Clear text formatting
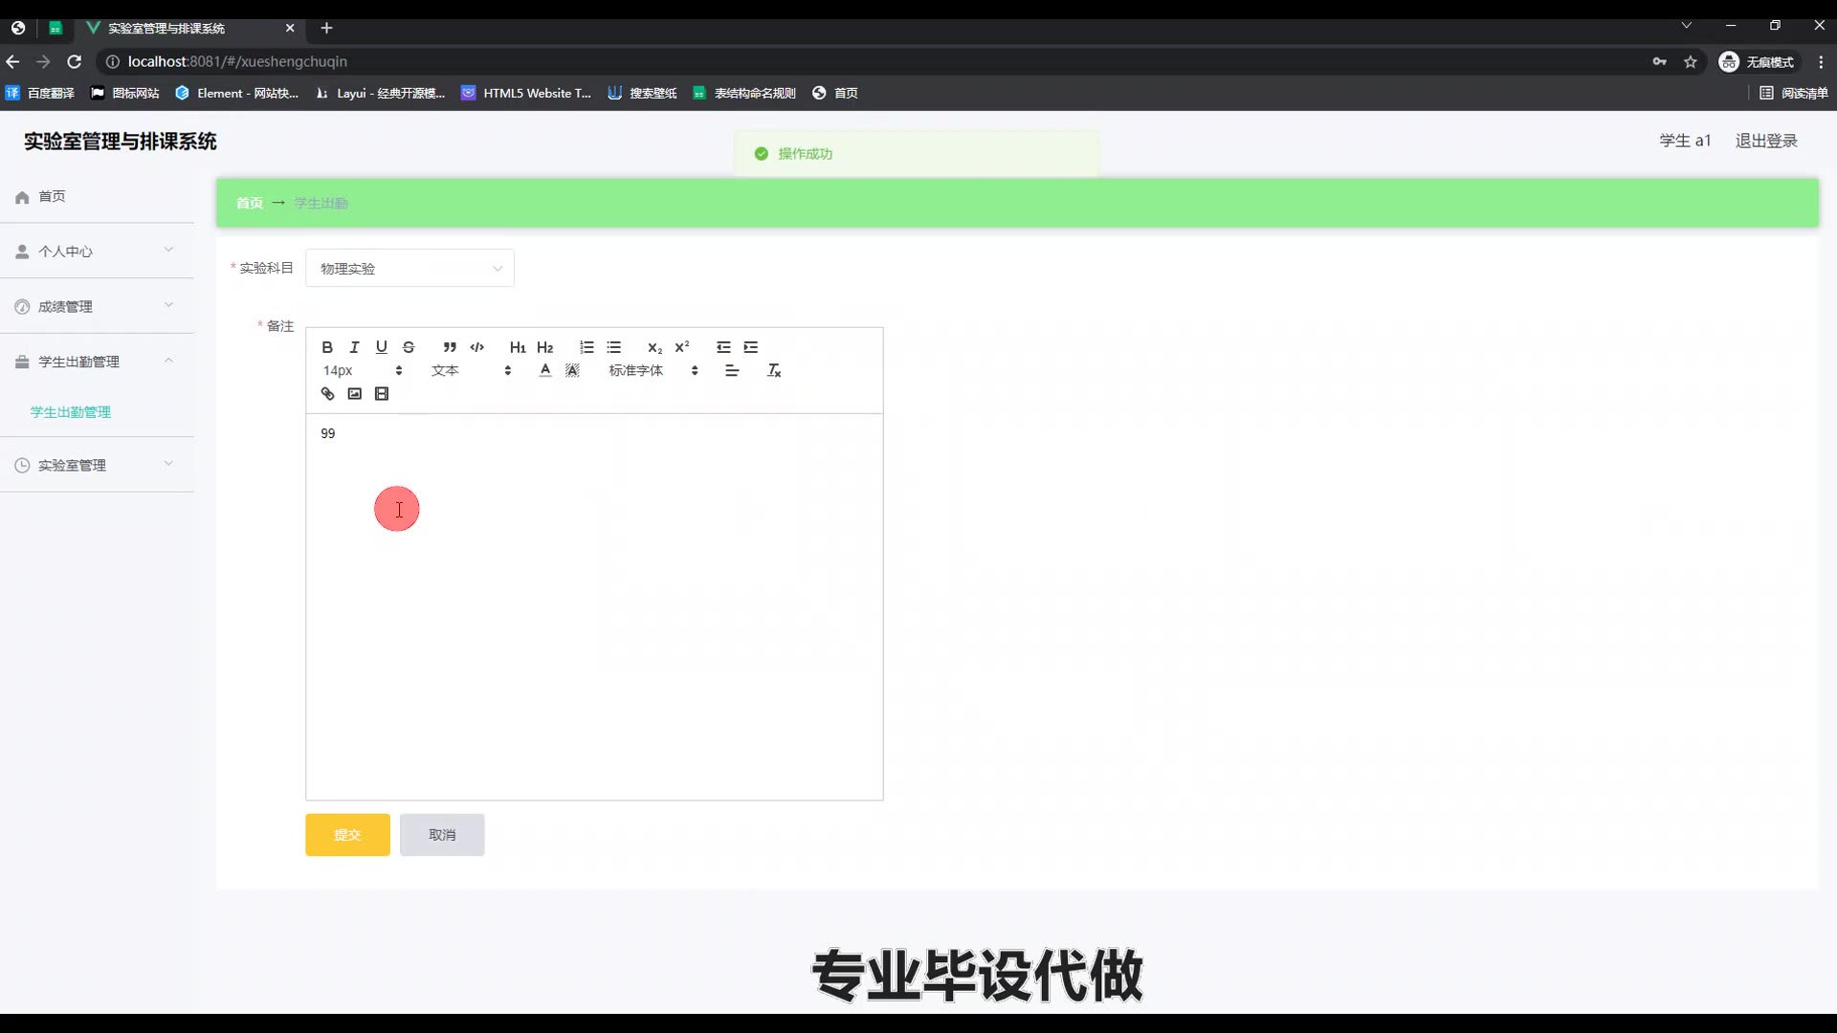The width and height of the screenshot is (1837, 1033). tap(774, 370)
